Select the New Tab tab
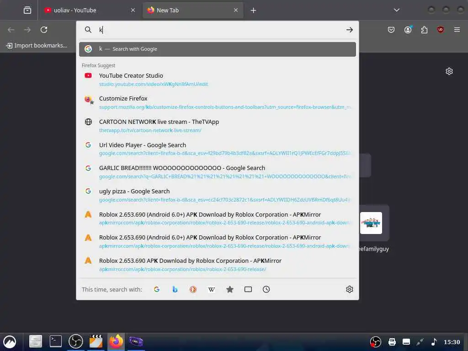This screenshot has height=351, width=468. coord(193,10)
